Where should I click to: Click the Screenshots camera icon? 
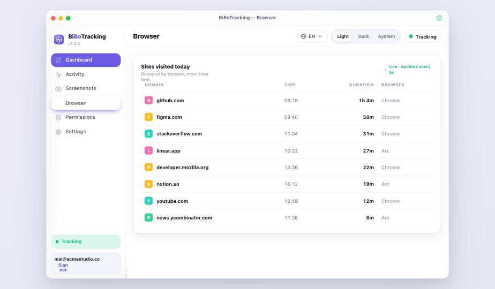(x=58, y=89)
